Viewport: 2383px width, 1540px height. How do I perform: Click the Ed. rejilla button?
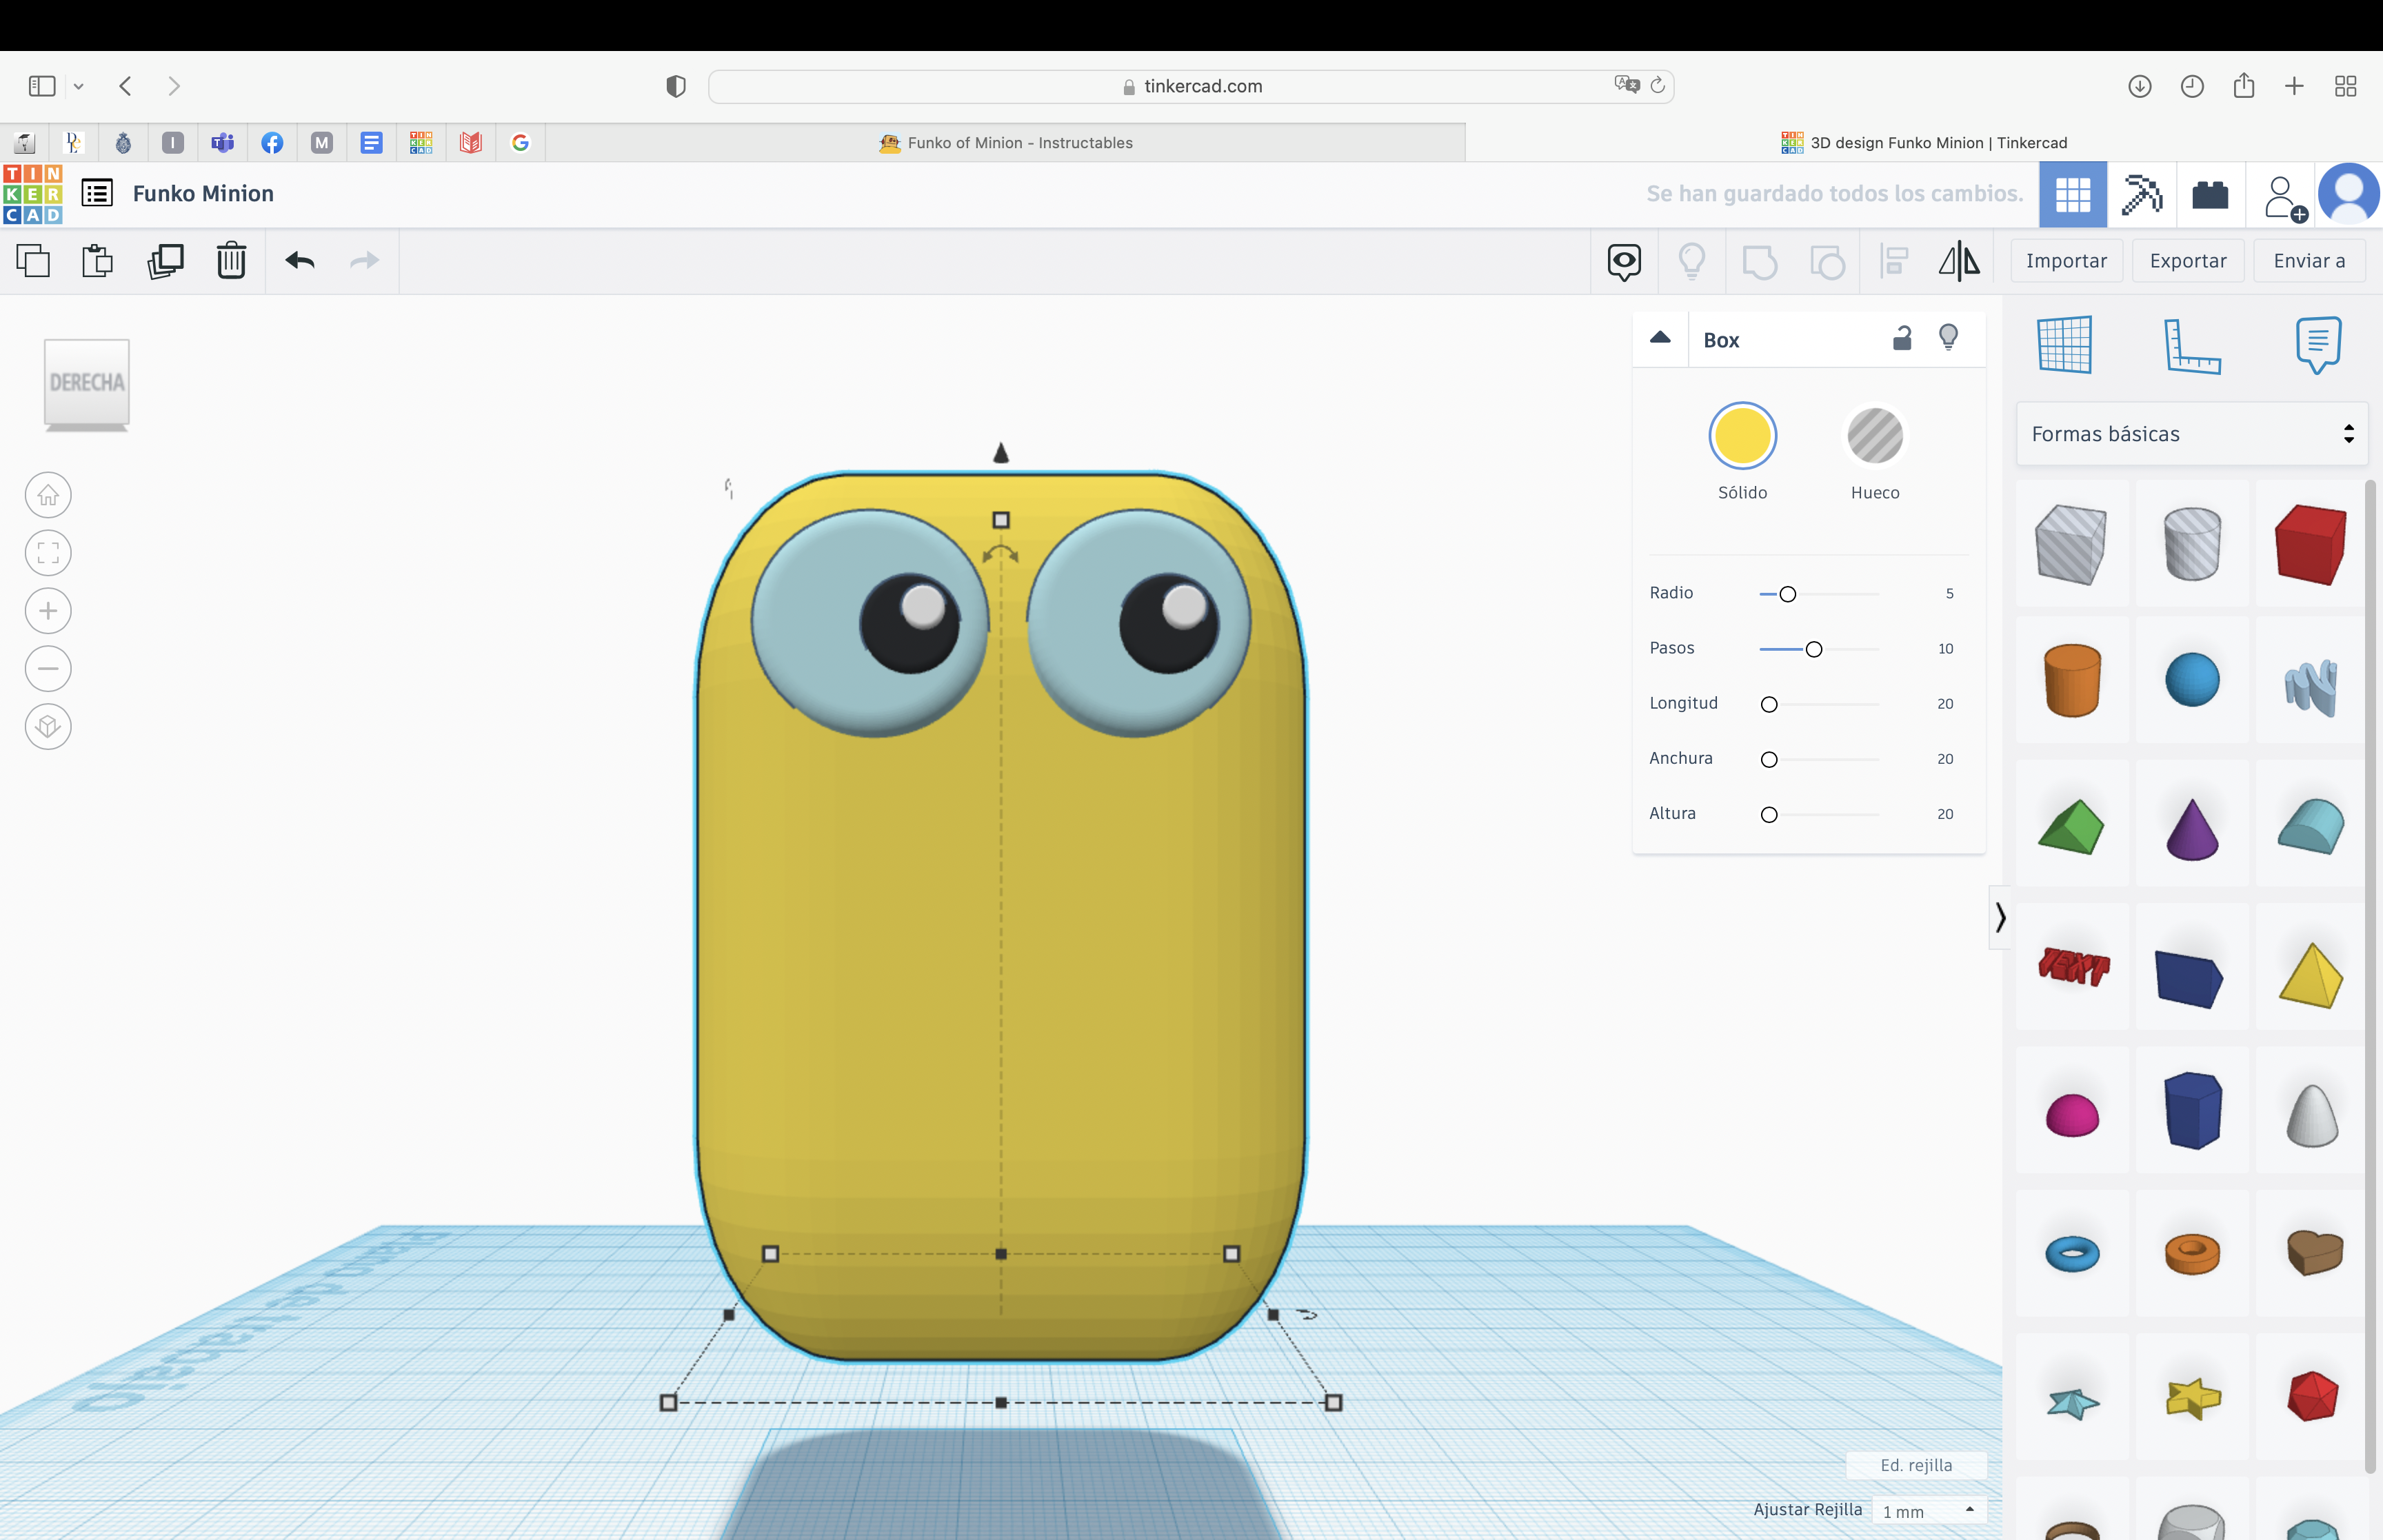(1916, 1465)
